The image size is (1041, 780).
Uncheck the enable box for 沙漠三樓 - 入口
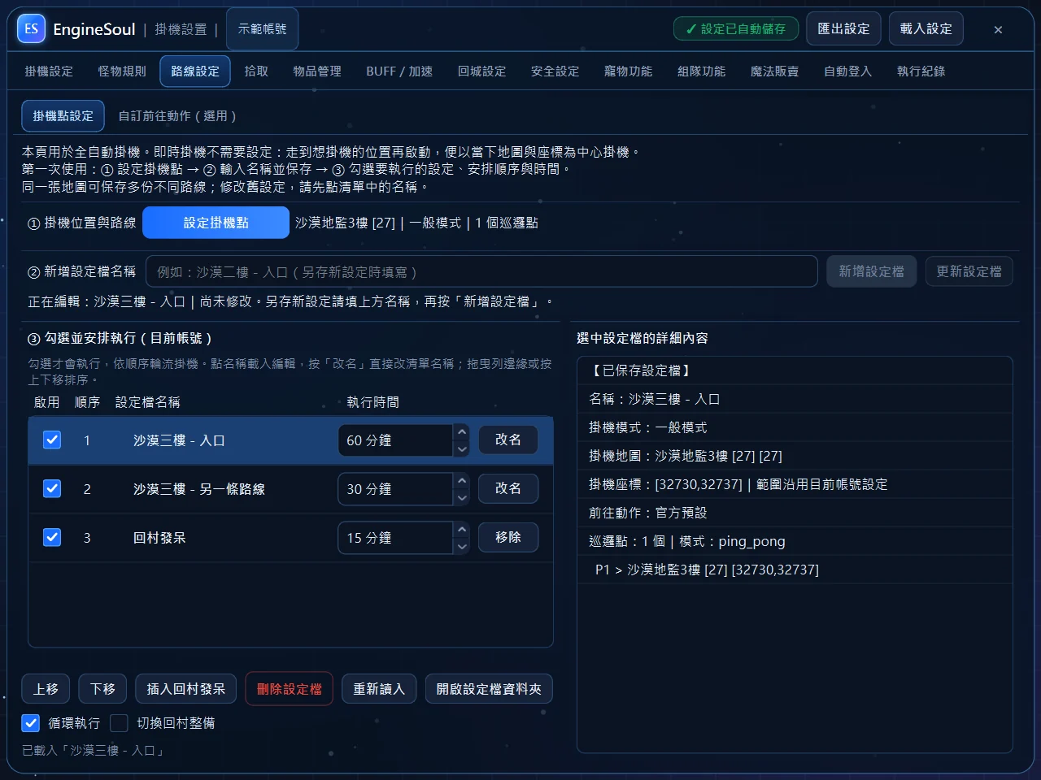pyautogui.click(x=52, y=440)
